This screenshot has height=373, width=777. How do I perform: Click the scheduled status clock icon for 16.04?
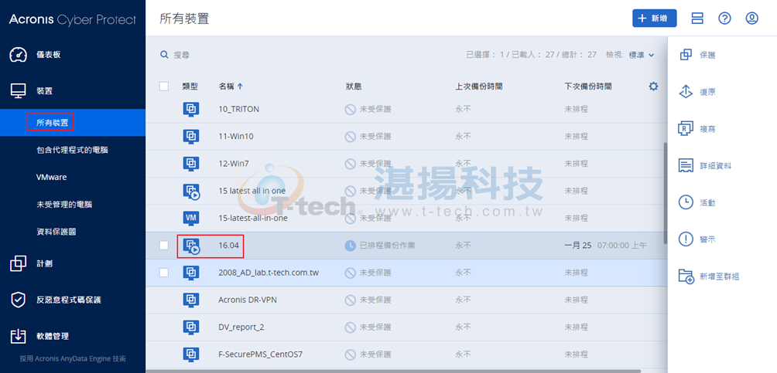pyautogui.click(x=350, y=246)
